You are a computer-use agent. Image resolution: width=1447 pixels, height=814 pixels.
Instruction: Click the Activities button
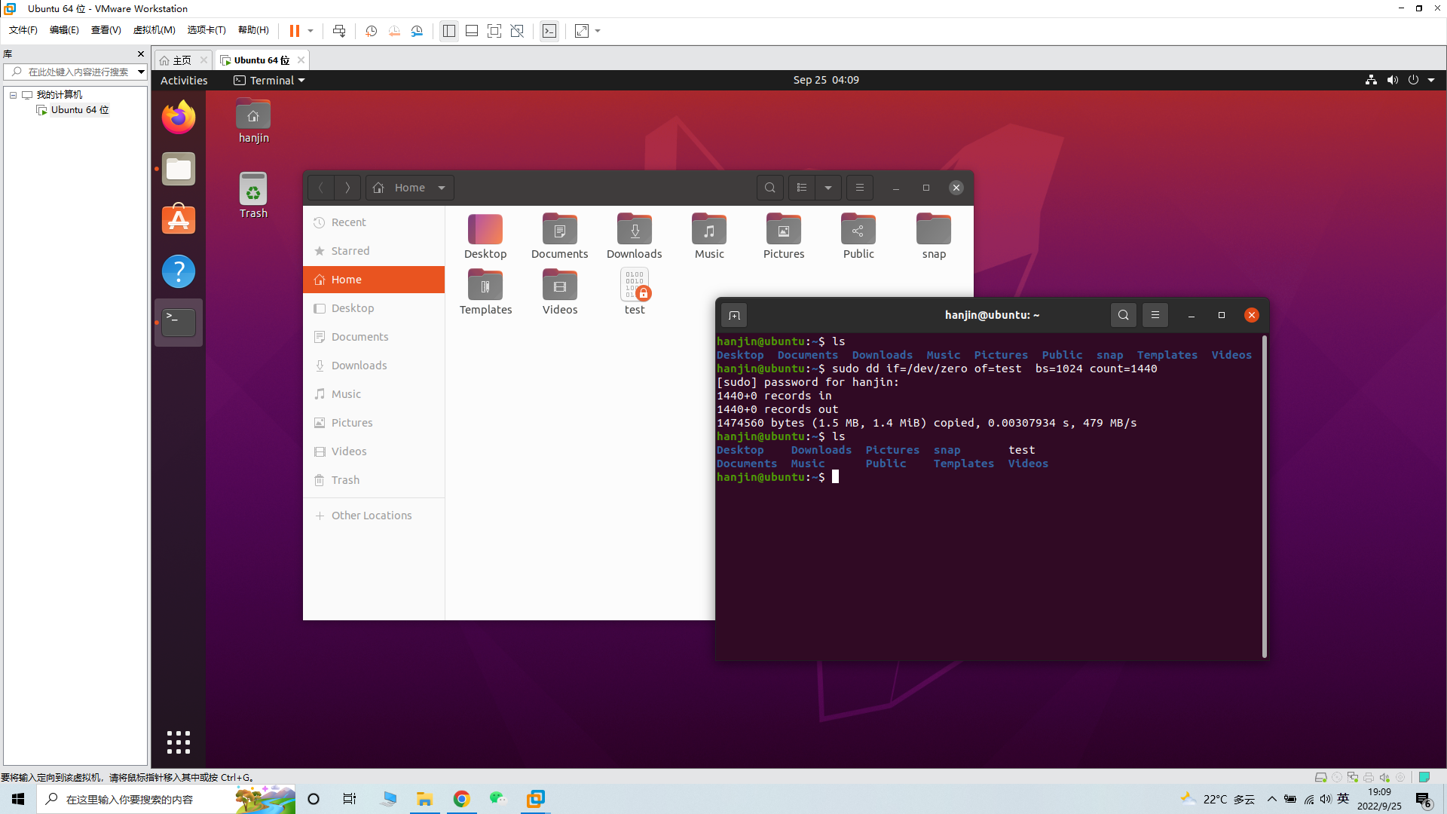(x=184, y=80)
